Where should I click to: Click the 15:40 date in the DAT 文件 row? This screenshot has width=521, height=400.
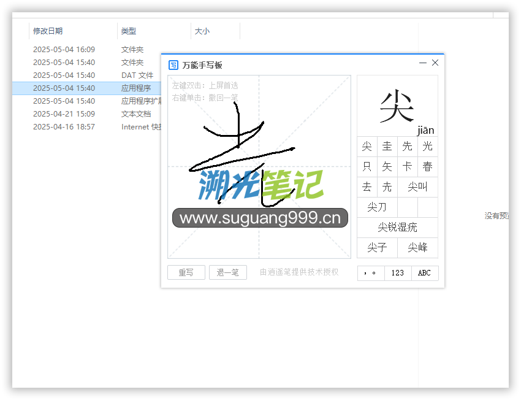[x=64, y=75]
